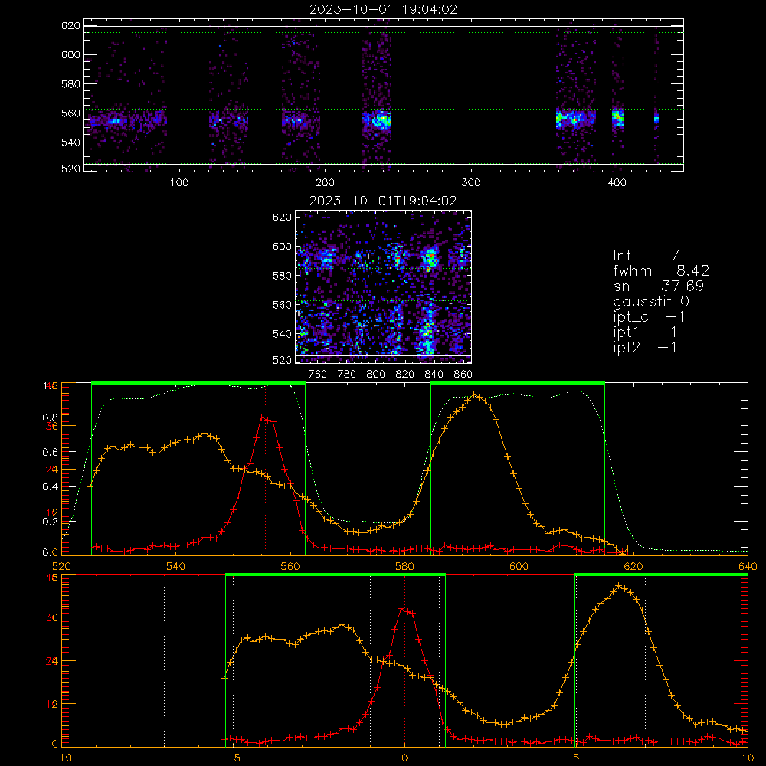Click x-axis label 0 on bottom plot

(x=404, y=758)
